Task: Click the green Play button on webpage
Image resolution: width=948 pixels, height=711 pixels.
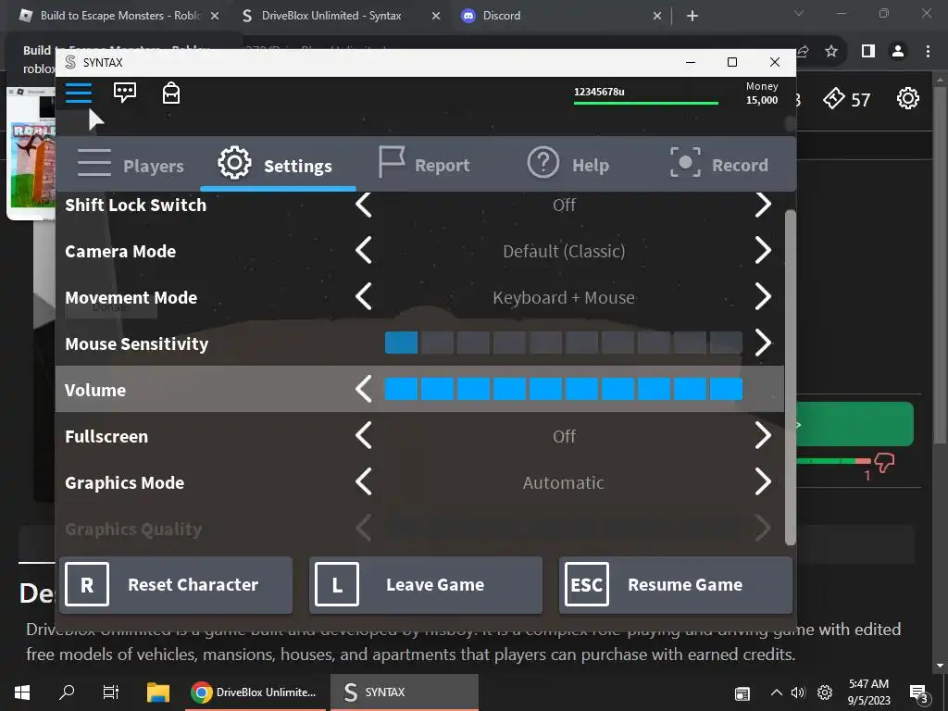Action: click(854, 424)
